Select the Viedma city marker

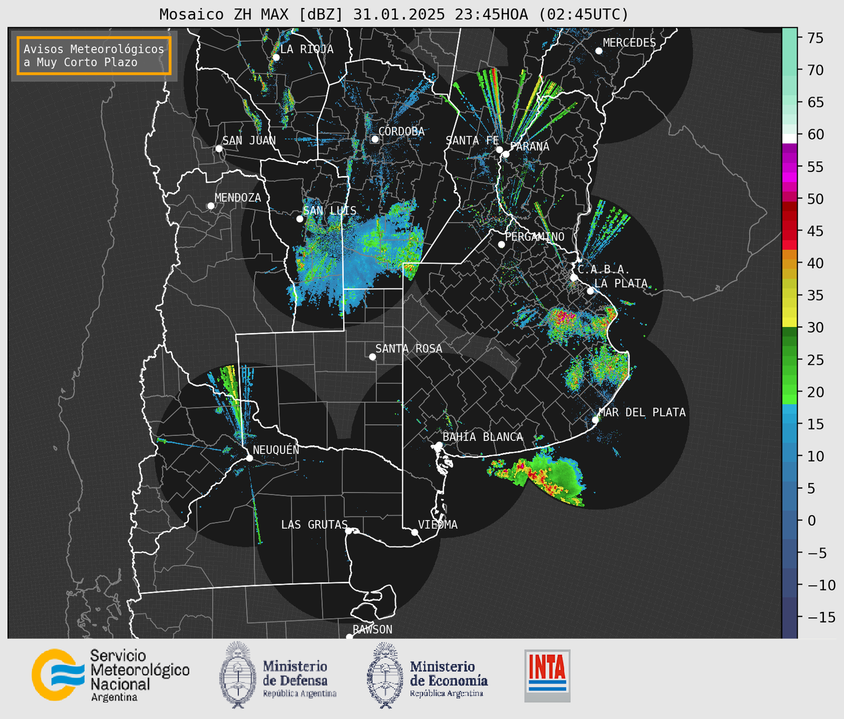coord(415,532)
